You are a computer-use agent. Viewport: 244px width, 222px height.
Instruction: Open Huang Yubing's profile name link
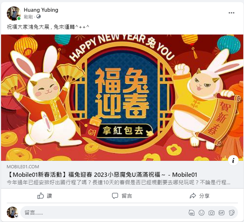41,10
